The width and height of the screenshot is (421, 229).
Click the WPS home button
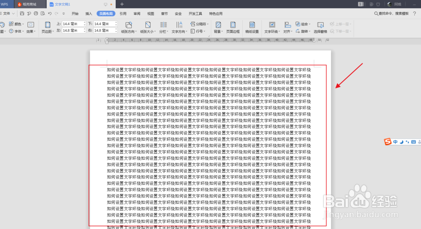click(x=6, y=4)
